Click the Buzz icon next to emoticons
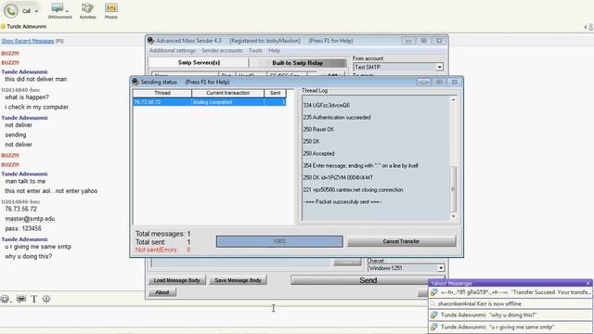The image size is (594, 334). (x=21, y=299)
